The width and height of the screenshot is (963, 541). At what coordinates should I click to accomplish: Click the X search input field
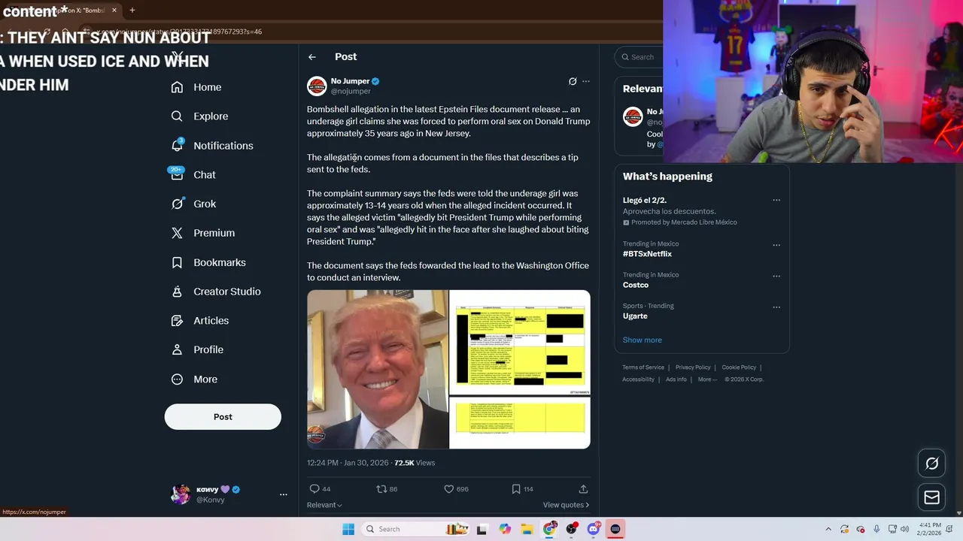tap(639, 57)
